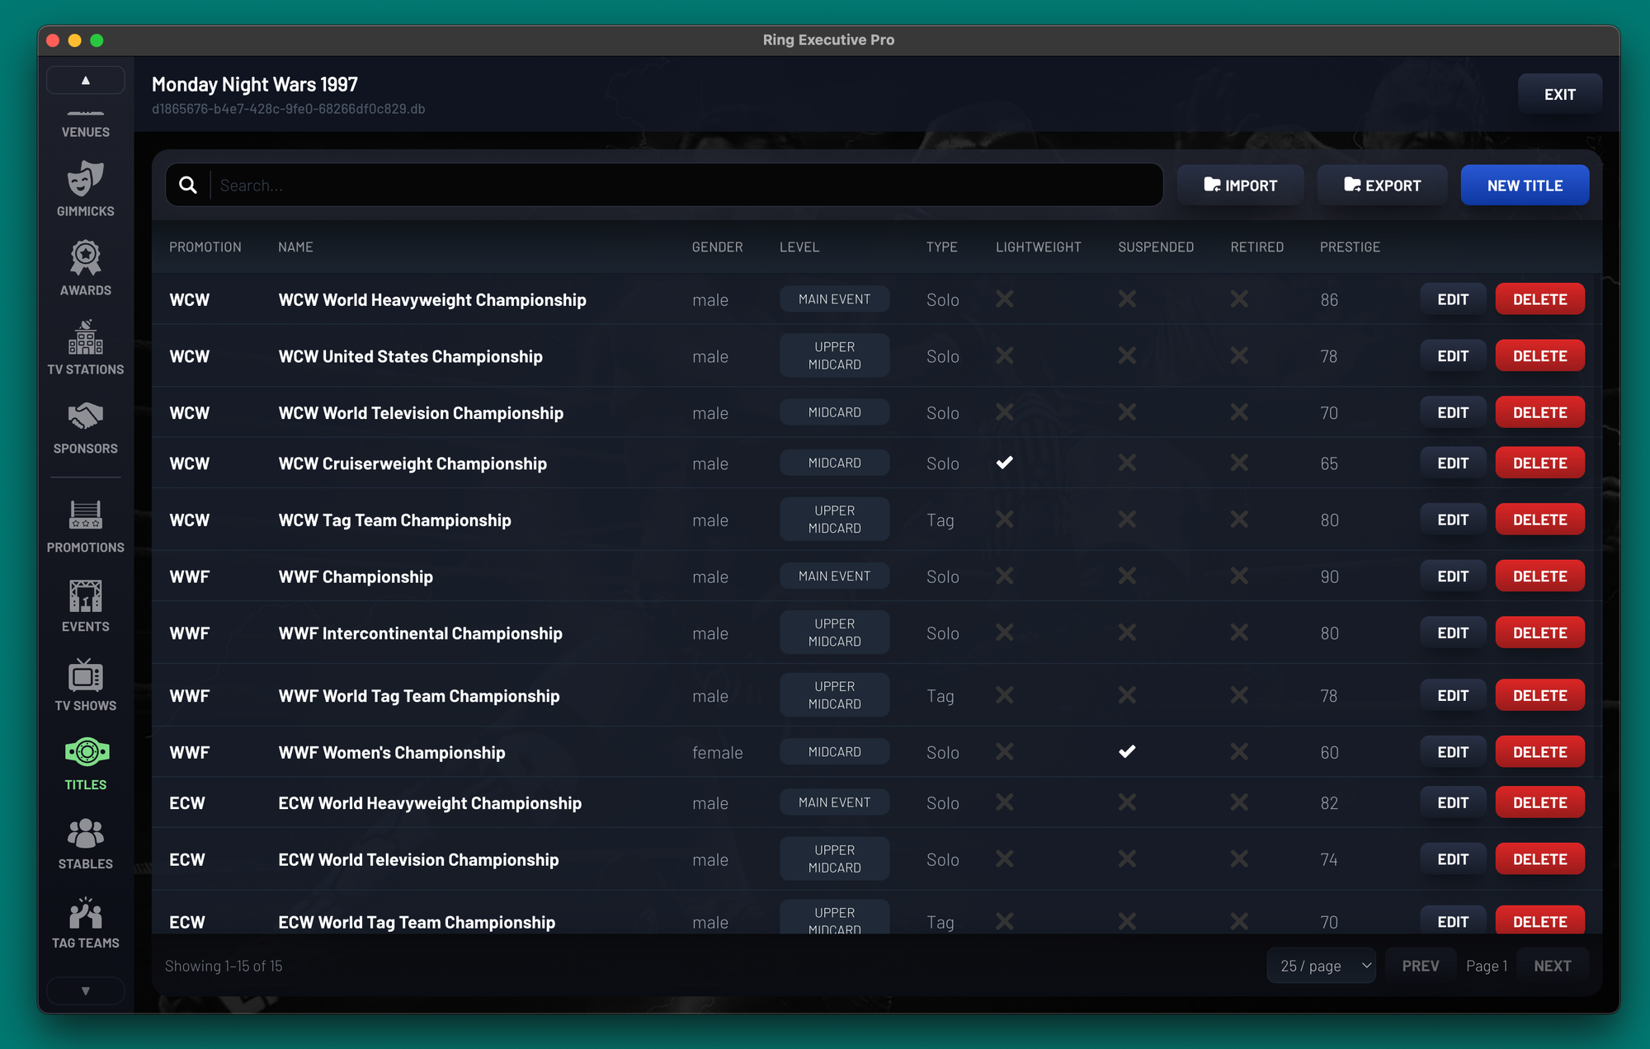Toggle Lightweight for WWF Intercontinental Championship
The width and height of the screenshot is (1650, 1049).
click(1004, 633)
